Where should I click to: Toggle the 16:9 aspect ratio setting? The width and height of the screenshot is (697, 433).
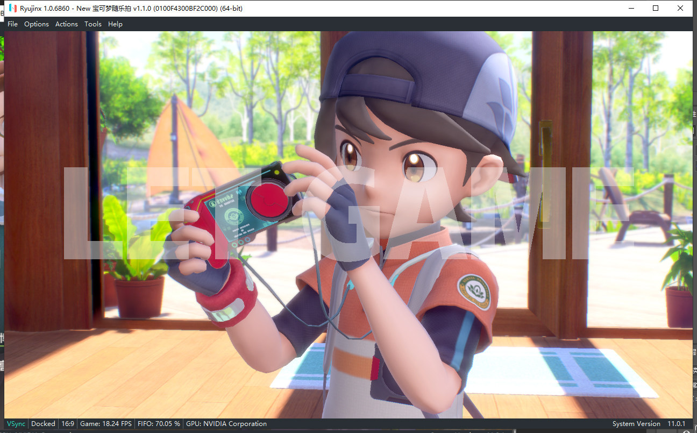[68, 424]
